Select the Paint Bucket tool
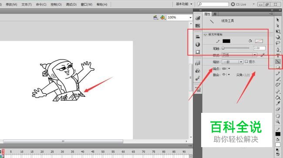 [x=278, y=98]
